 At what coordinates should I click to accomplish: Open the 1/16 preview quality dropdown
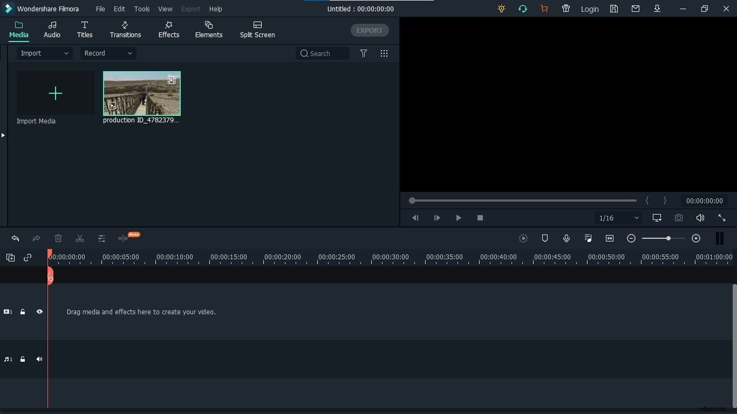pos(617,218)
